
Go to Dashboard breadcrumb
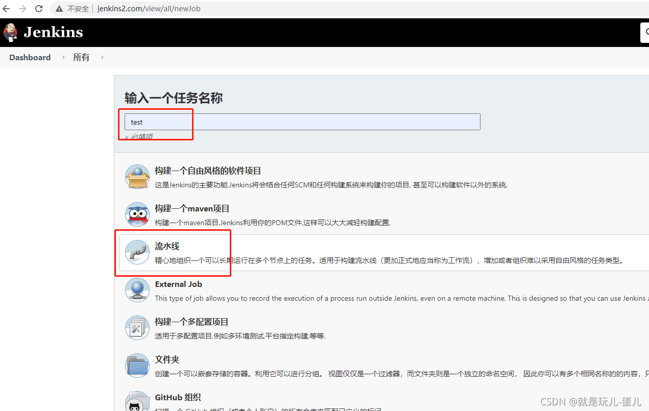coord(30,57)
